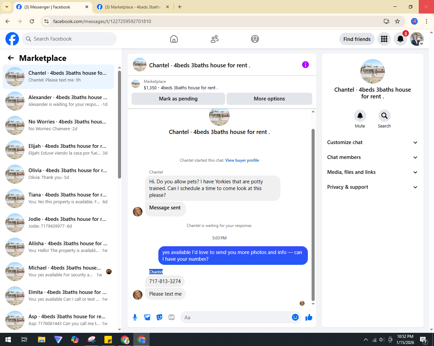Click the Please text me message bubble
This screenshot has height=346, width=434.
click(165, 294)
